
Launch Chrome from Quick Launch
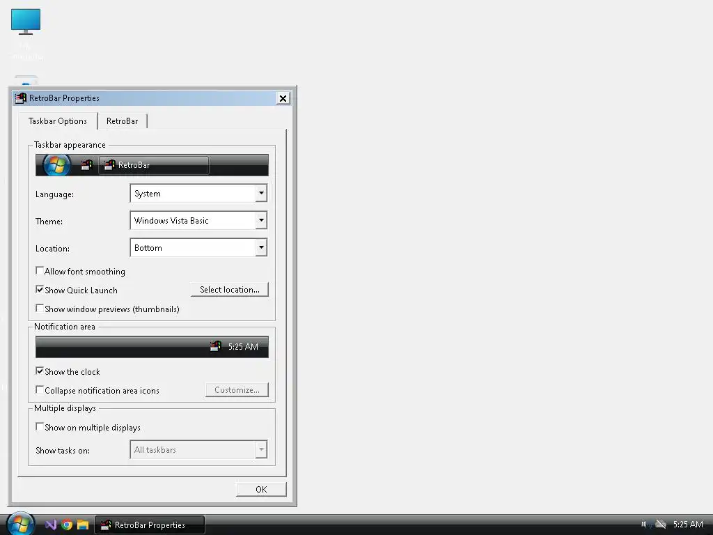[67, 525]
